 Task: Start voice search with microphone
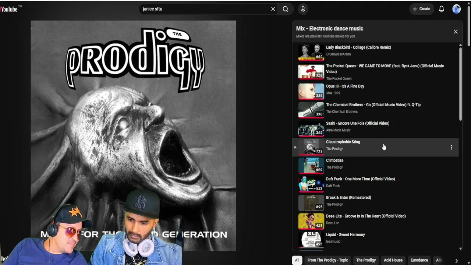tap(303, 9)
